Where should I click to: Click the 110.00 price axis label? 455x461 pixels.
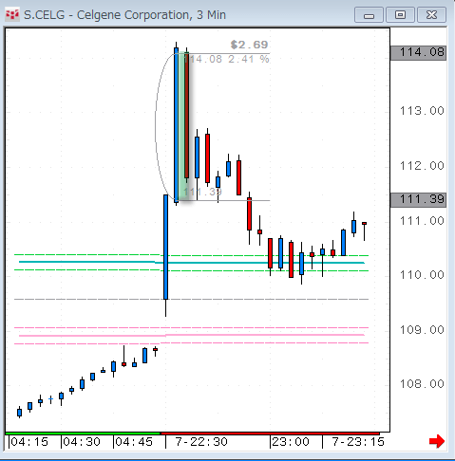[x=422, y=275]
